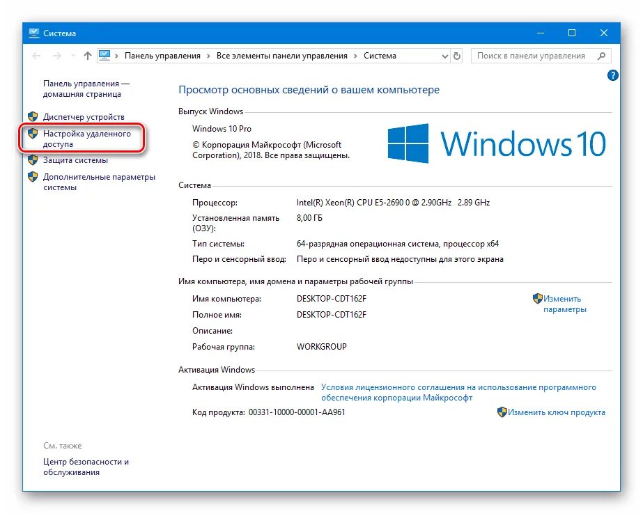Screen dimensions: 643x514
Task: Open Панель управления домашняя страница link
Action: (86, 89)
